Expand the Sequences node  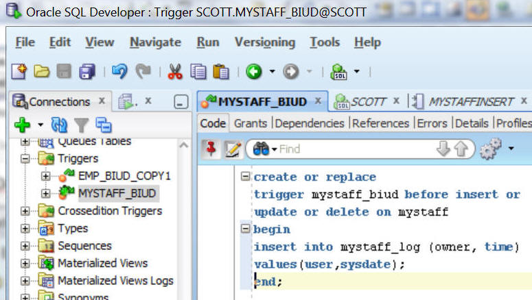pos(25,246)
